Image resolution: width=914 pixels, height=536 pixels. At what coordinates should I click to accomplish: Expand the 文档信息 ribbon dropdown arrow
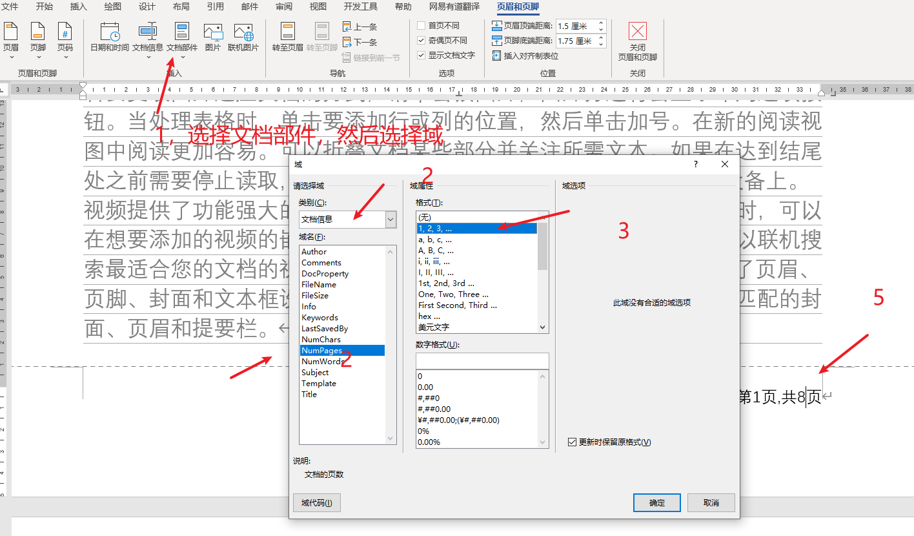point(148,57)
